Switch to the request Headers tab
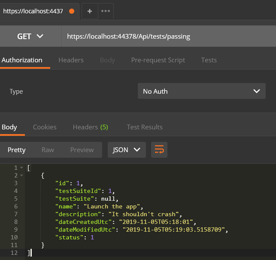The width and height of the screenshot is (276, 260). pos(71,60)
